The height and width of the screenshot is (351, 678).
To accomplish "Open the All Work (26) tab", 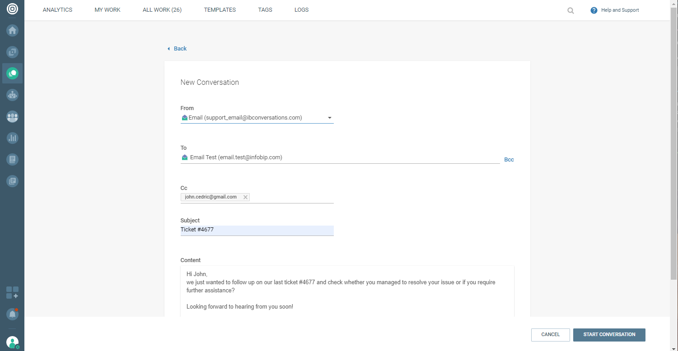I will click(x=162, y=10).
